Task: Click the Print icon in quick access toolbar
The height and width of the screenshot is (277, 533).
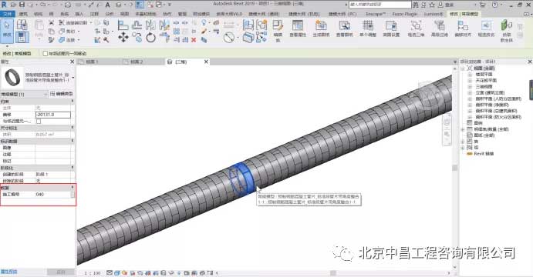Action: tap(67, 5)
